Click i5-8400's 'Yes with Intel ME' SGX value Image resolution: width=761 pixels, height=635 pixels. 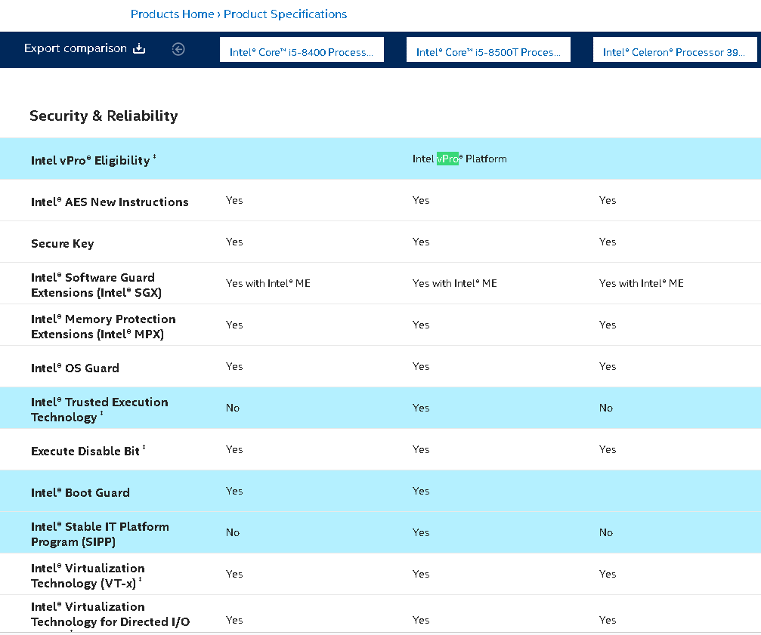pyautogui.click(x=268, y=283)
